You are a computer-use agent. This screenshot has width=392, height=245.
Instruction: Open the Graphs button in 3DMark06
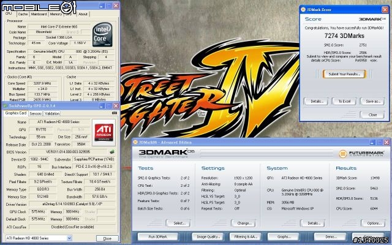tap(283, 236)
